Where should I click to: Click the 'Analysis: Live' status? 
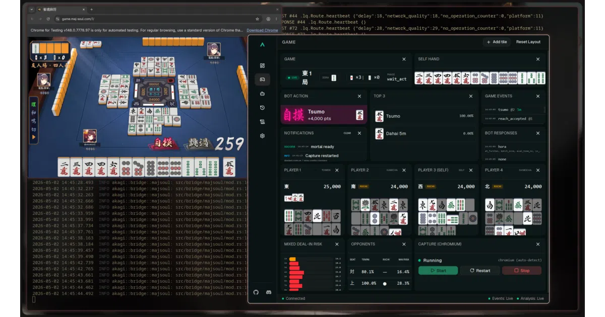tap(531, 298)
